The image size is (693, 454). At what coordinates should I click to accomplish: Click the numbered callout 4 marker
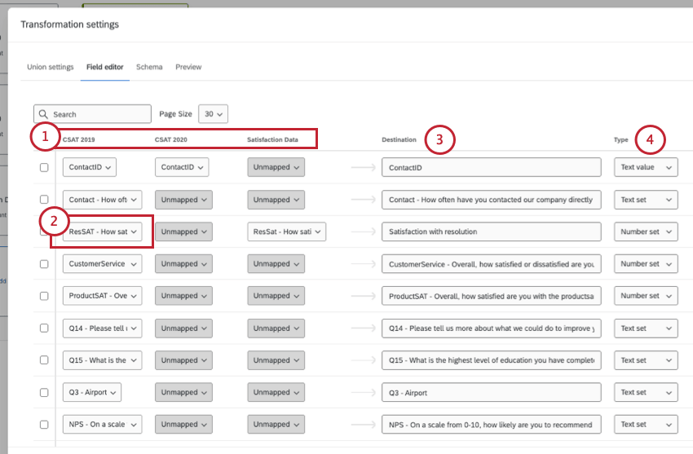coord(650,139)
